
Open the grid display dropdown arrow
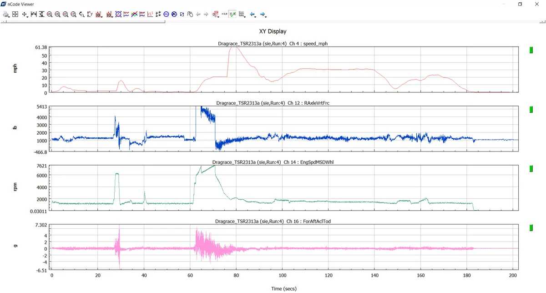click(245, 17)
